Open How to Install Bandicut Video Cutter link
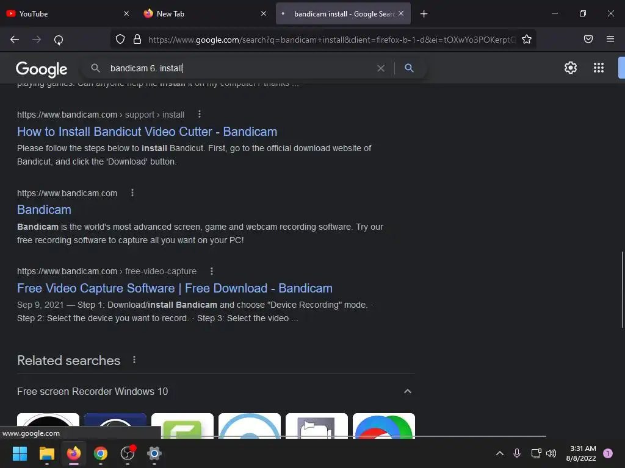 (147, 132)
